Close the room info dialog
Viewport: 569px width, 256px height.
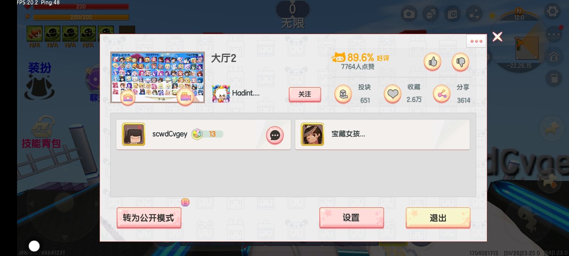pyautogui.click(x=498, y=36)
